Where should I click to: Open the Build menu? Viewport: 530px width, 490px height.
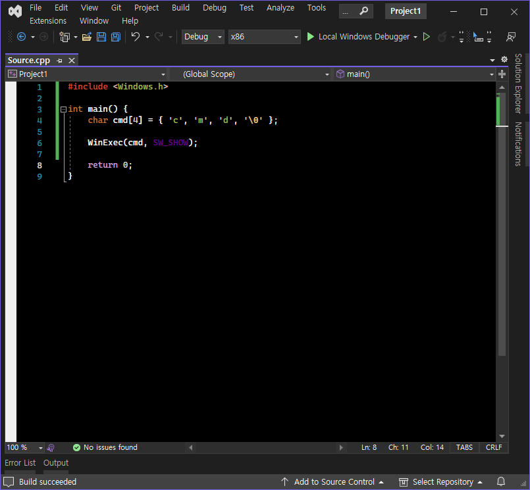click(180, 8)
